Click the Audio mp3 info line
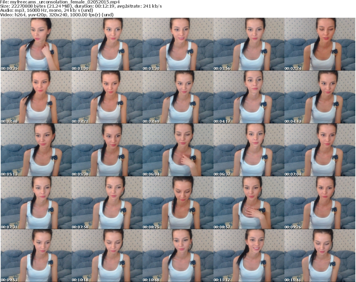 [x=47, y=10]
